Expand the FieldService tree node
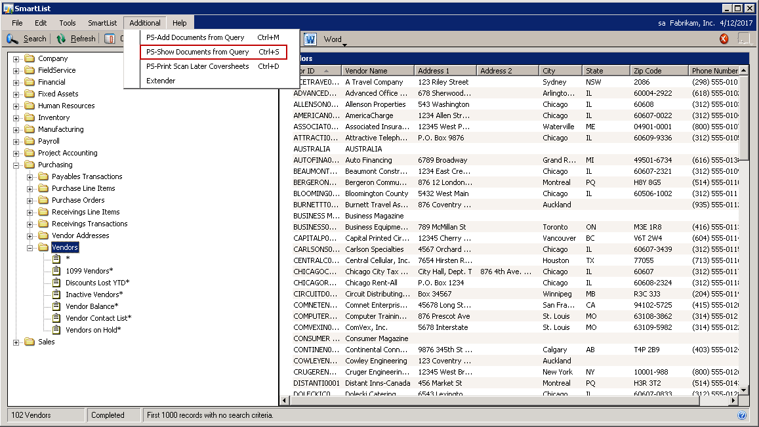 pos(16,71)
